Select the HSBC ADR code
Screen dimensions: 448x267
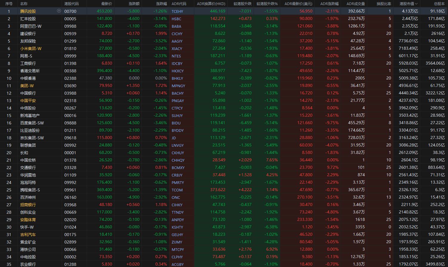coord(176,19)
